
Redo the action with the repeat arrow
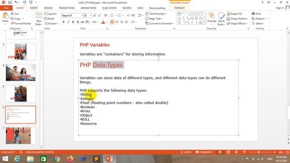pyautogui.click(x=24, y=2)
